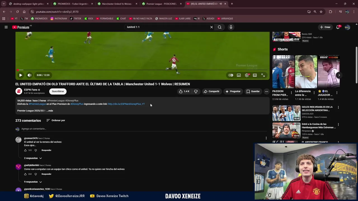Viewport: 358px width, 201px height.
Task: Click the search magnifier button
Action: [x=220, y=27]
